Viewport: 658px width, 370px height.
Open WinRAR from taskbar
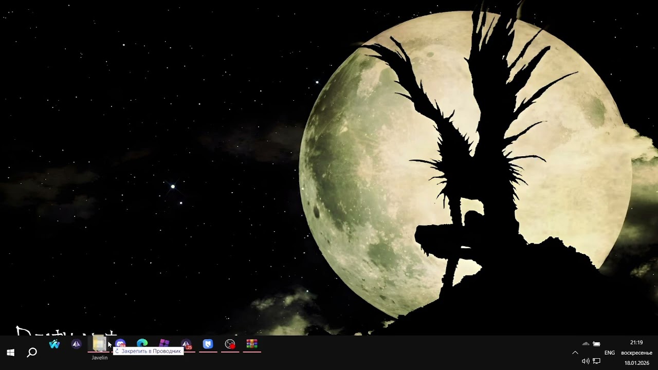tap(252, 344)
